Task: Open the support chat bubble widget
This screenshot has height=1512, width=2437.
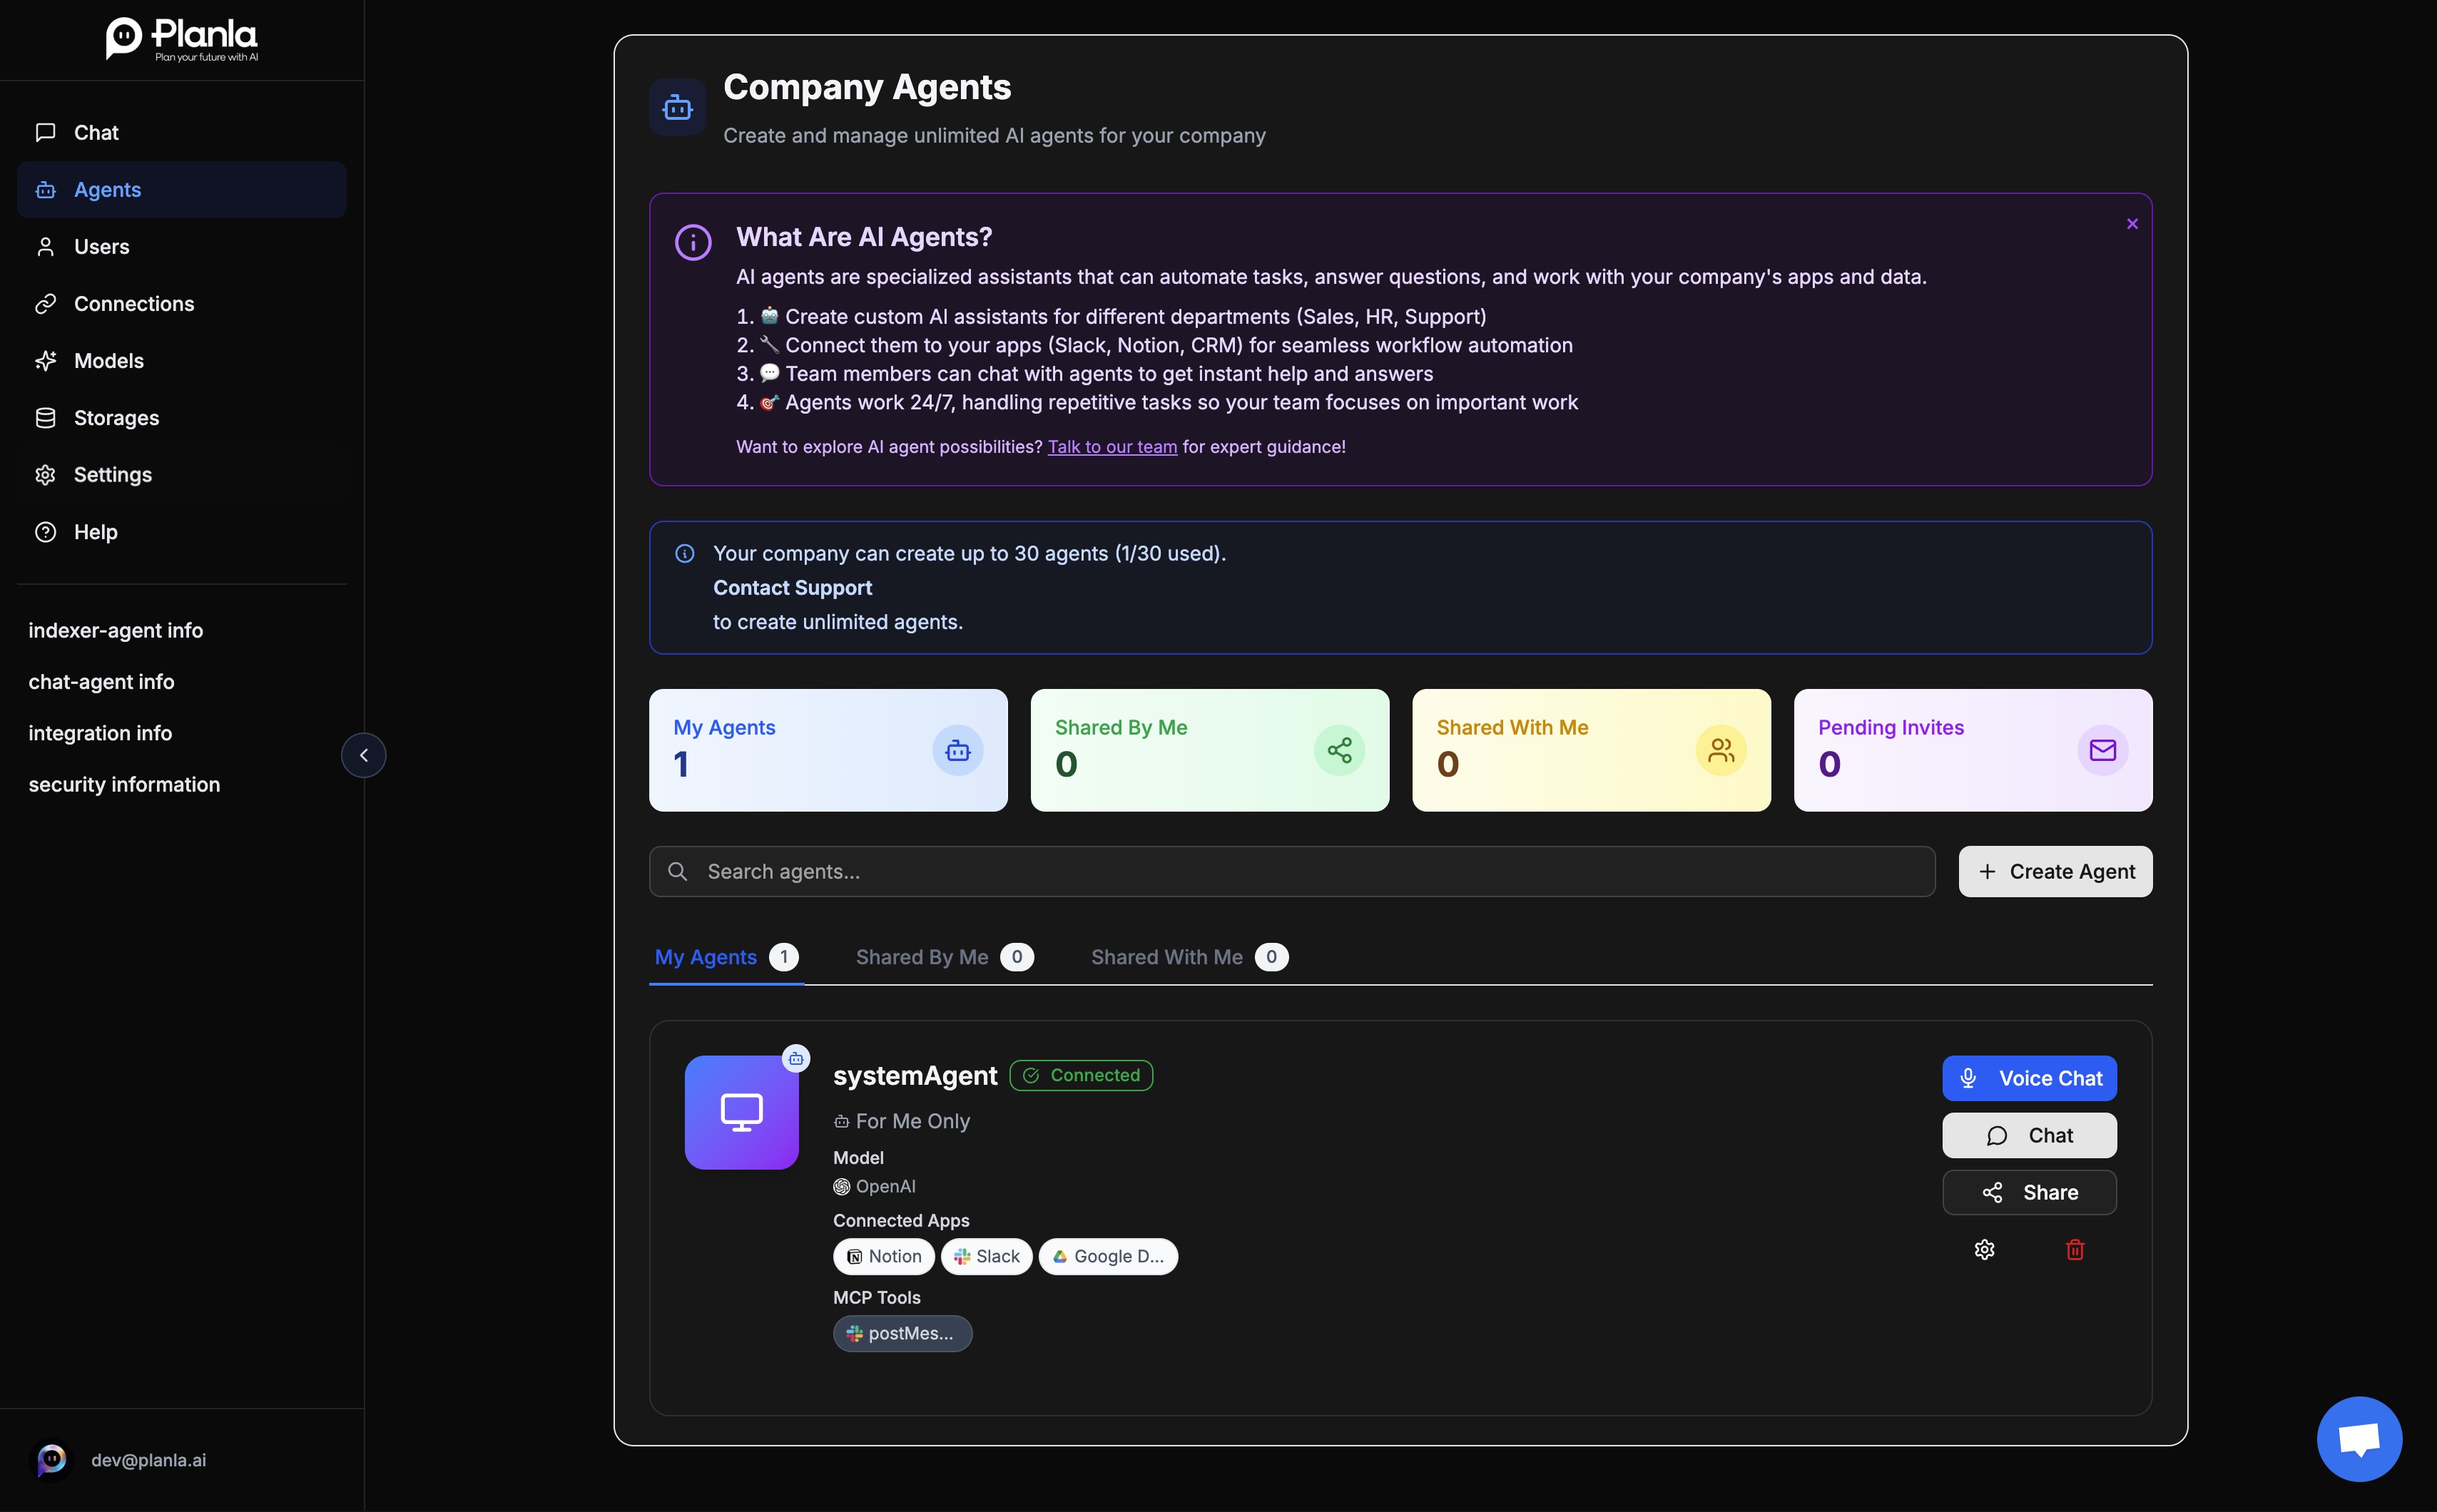Action: [2359, 1439]
